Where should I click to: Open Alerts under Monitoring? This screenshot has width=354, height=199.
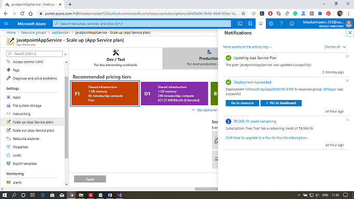(x=17, y=182)
